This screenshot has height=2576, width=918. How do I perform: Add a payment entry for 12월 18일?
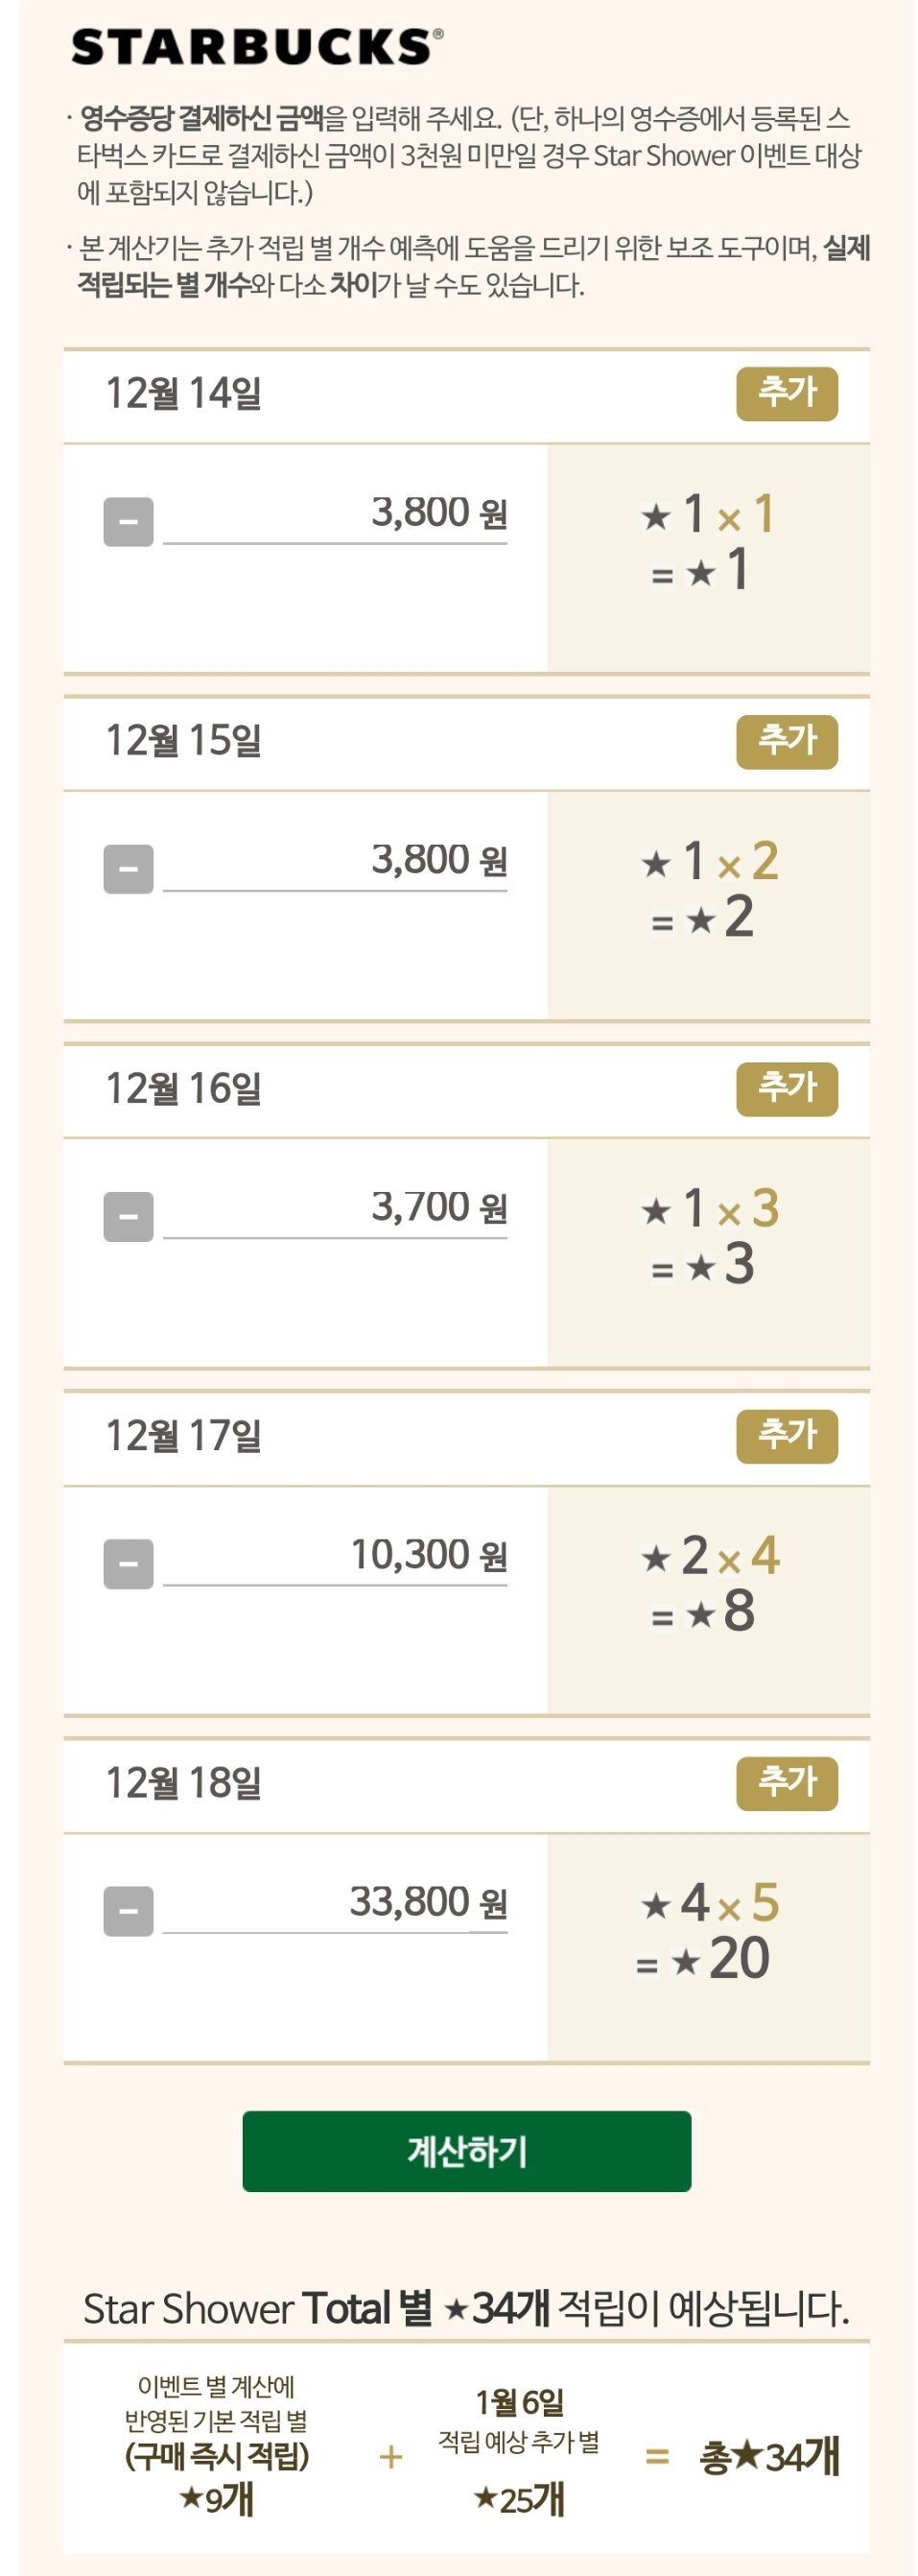pos(787,1782)
